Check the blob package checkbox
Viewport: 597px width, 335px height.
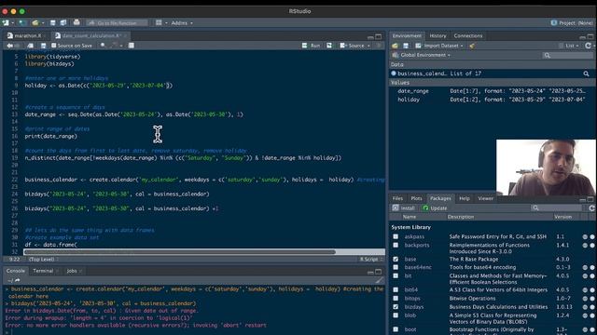click(x=396, y=315)
